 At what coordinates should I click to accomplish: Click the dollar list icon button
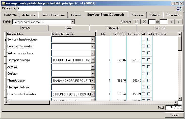tap(179, 9)
